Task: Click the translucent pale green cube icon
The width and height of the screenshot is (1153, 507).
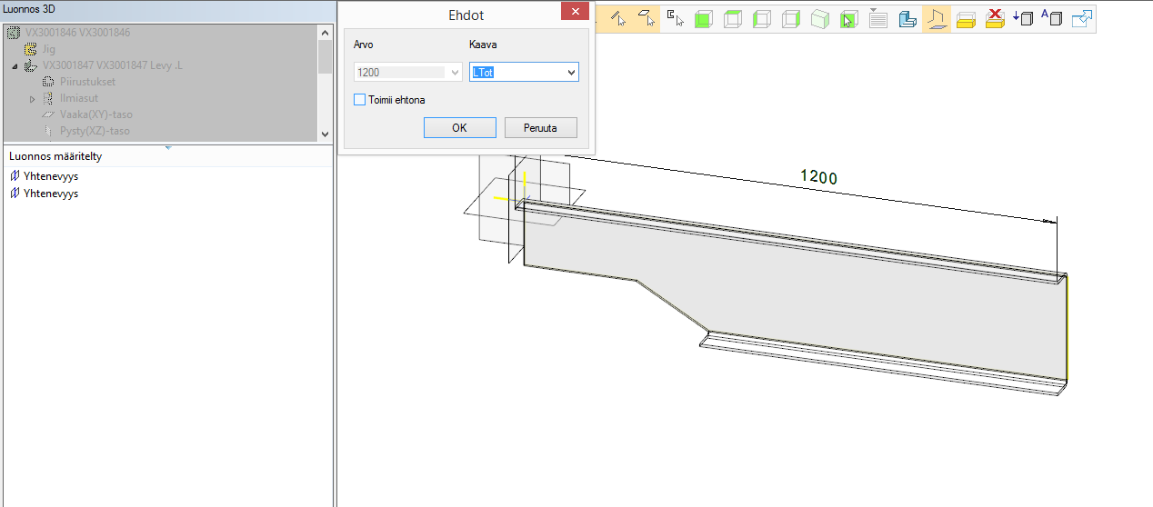Action: click(x=819, y=19)
